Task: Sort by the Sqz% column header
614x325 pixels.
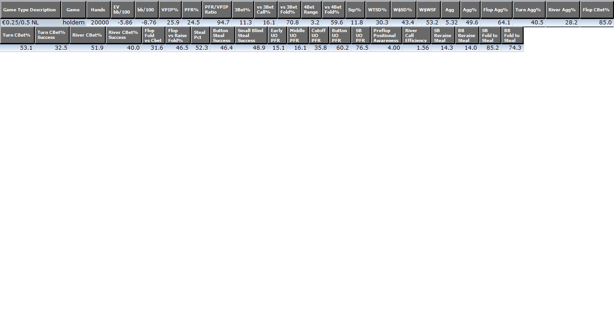Action: [x=355, y=9]
